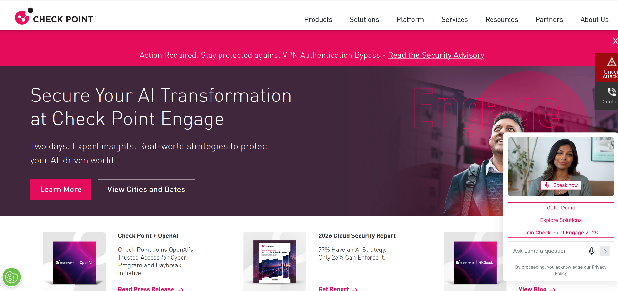Click the Luma avatar video
Viewport: 618px width, 291px height.
tap(561, 166)
